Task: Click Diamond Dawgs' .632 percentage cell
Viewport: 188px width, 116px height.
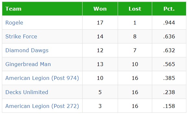Action: tap(169, 50)
